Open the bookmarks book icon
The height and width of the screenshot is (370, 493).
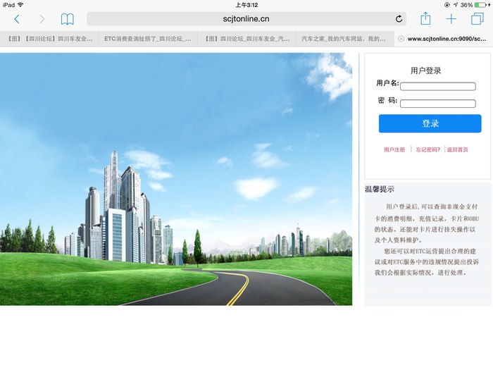tap(67, 19)
